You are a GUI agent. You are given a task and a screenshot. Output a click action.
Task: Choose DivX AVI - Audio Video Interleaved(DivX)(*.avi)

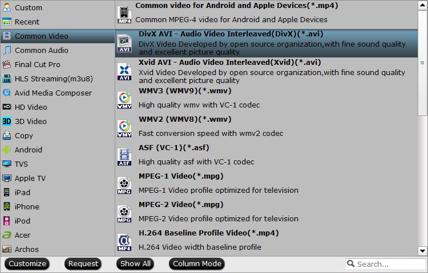coord(267,43)
